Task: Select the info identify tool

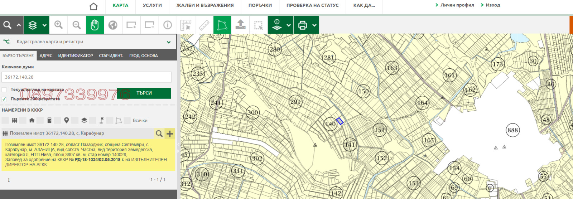Action: tap(167, 25)
